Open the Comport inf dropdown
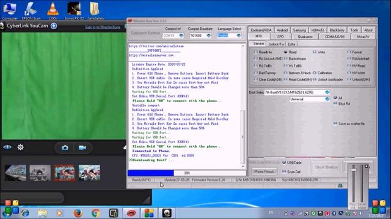Viewport: 391px width, 219px height. (181, 35)
